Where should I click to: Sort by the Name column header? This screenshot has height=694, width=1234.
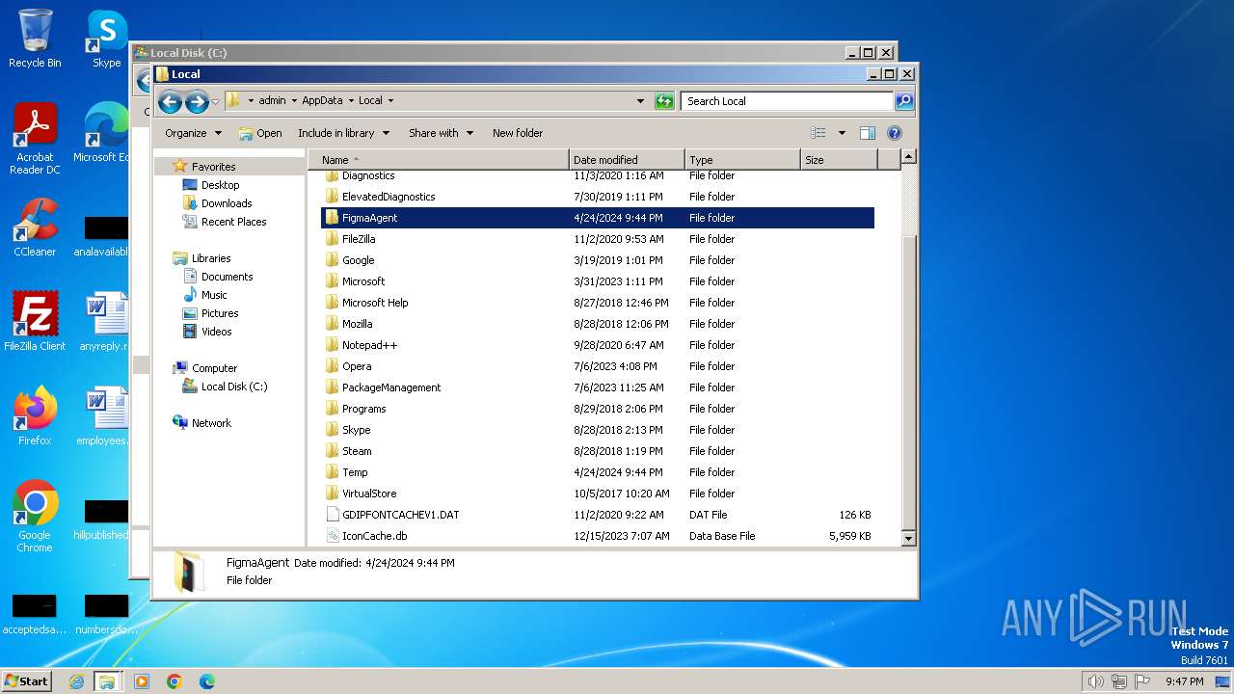439,160
